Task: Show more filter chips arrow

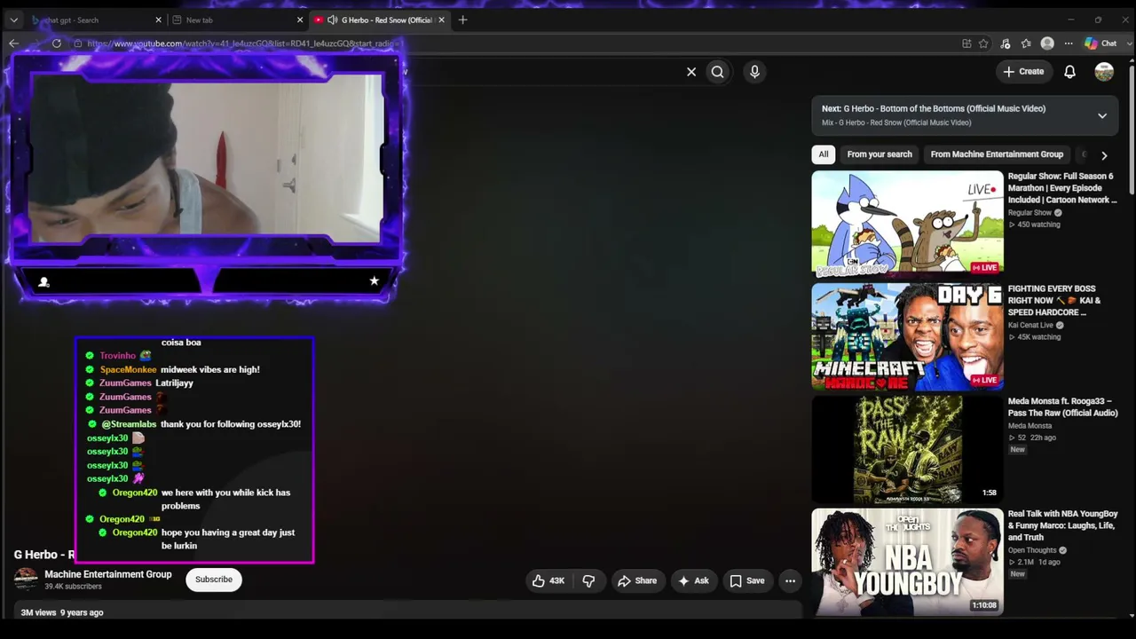Action: tap(1104, 155)
